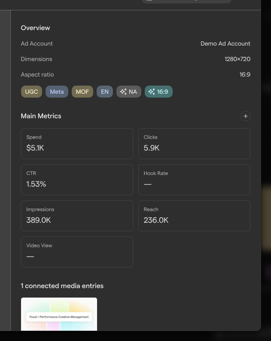Click the NA AI-generated tag
Screen dimensions: 271x341
click(x=129, y=92)
